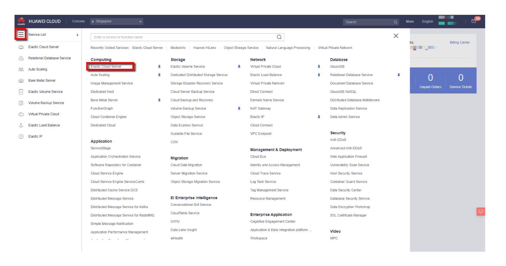Open Object Storage Service under Storage
Screen dimensions: 506x266
[x=188, y=117]
